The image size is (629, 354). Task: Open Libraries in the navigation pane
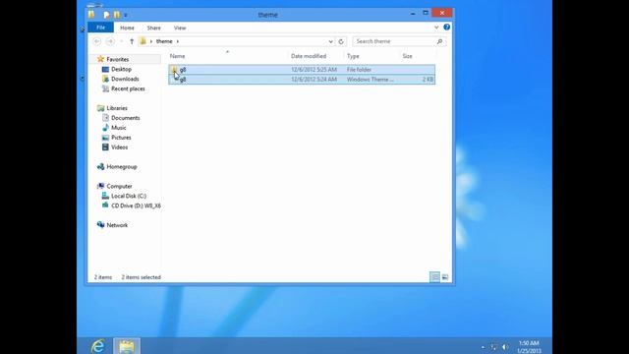117,108
